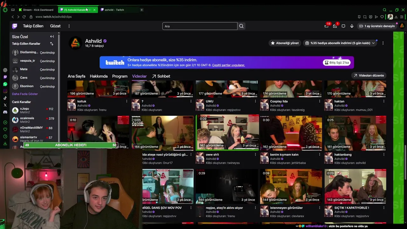Open options for the benim kıymam kalın clip
The height and width of the screenshot is (229, 407).
click(320, 155)
